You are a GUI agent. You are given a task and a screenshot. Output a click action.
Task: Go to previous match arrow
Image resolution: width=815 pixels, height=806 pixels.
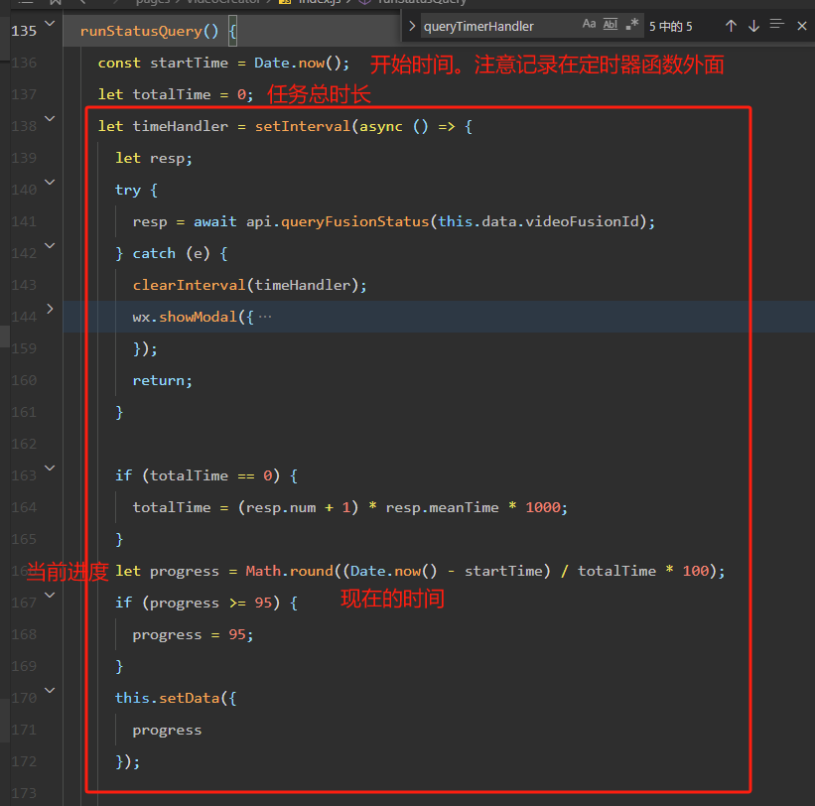point(731,26)
